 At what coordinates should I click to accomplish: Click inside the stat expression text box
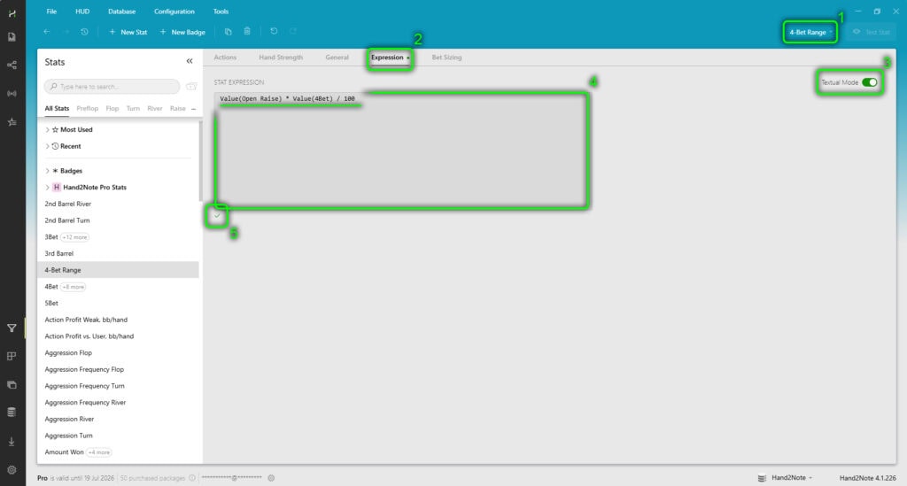click(x=401, y=149)
